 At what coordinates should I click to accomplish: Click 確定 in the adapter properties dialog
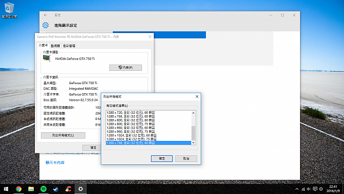pyautogui.click(x=92, y=148)
